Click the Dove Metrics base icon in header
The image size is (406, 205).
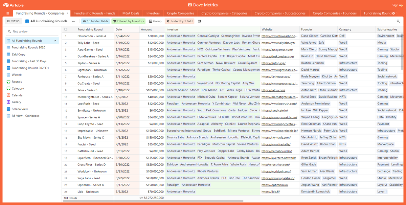[x=190, y=5]
